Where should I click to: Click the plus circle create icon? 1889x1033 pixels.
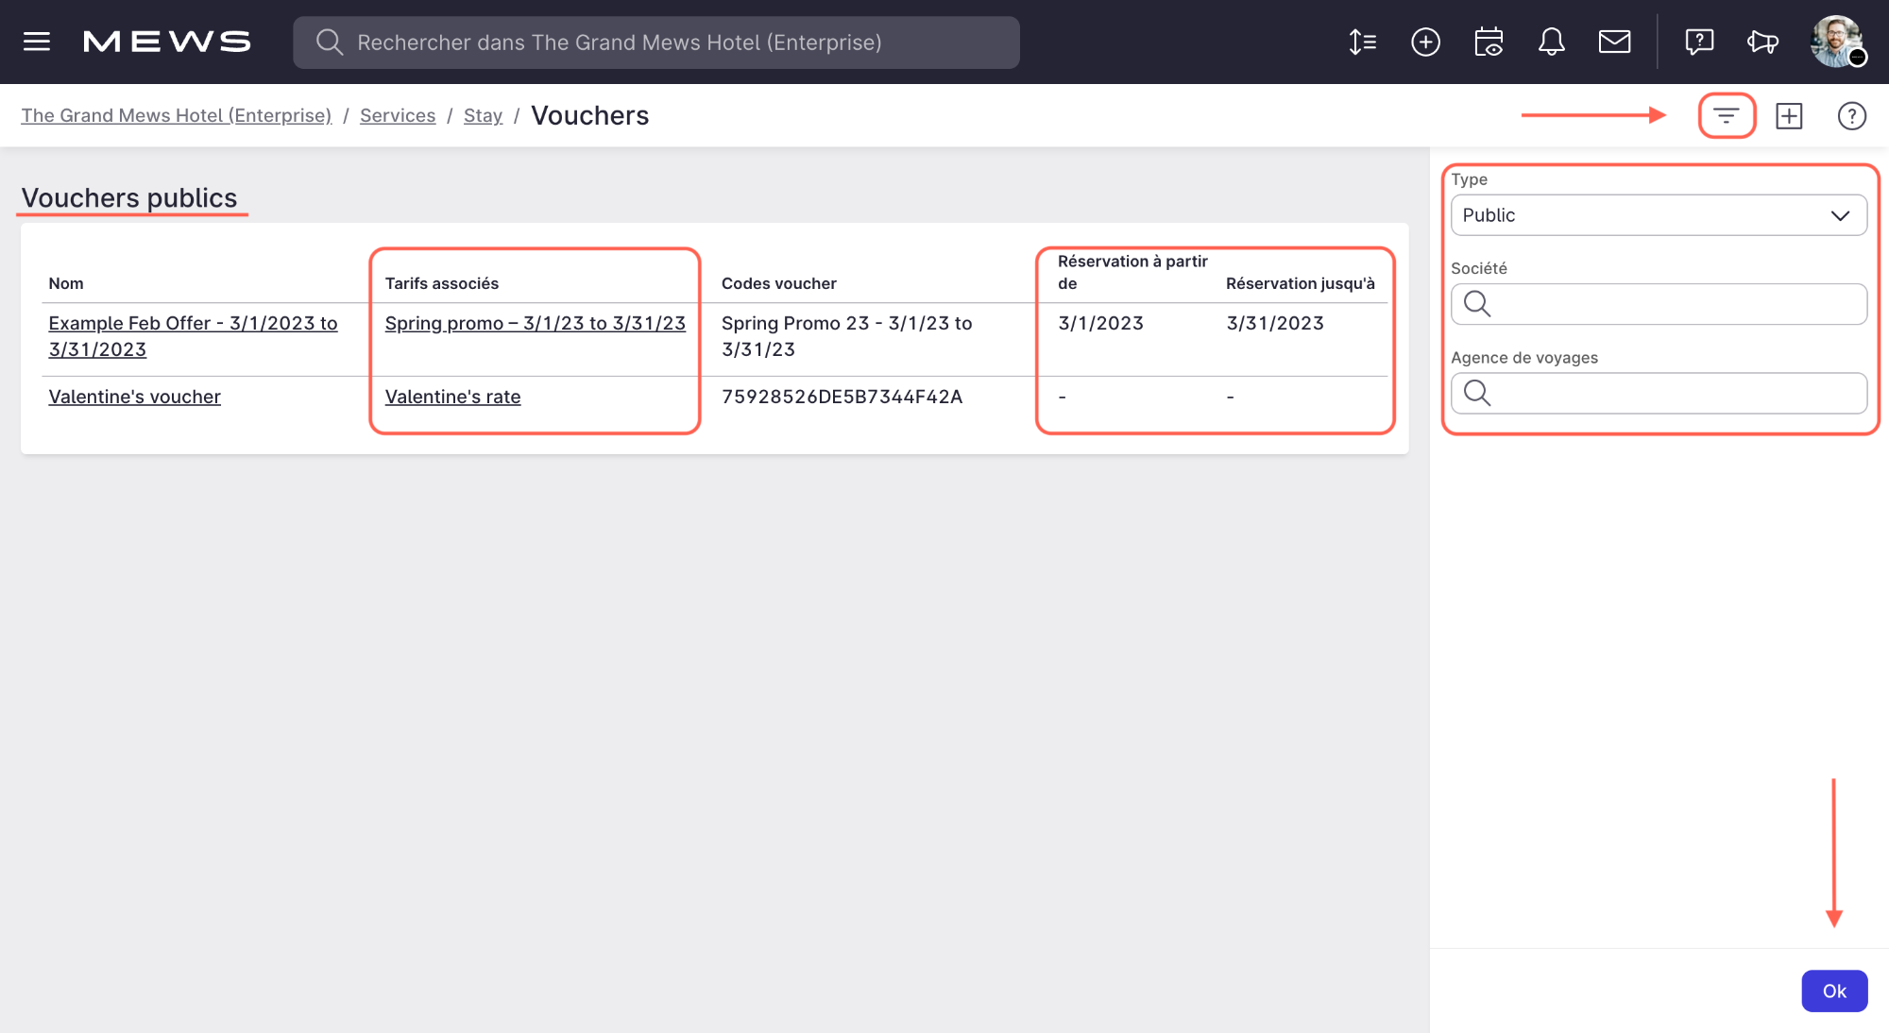(1425, 42)
